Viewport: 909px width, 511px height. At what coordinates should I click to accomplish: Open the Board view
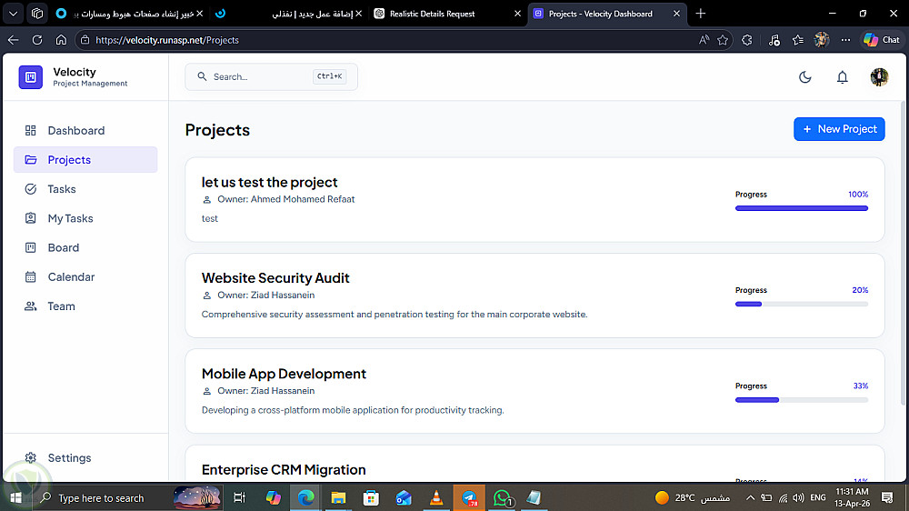(x=85, y=247)
